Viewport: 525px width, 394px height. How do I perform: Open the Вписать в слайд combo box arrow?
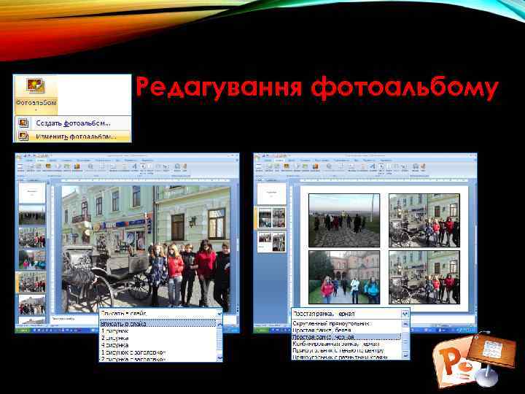pos(219,314)
